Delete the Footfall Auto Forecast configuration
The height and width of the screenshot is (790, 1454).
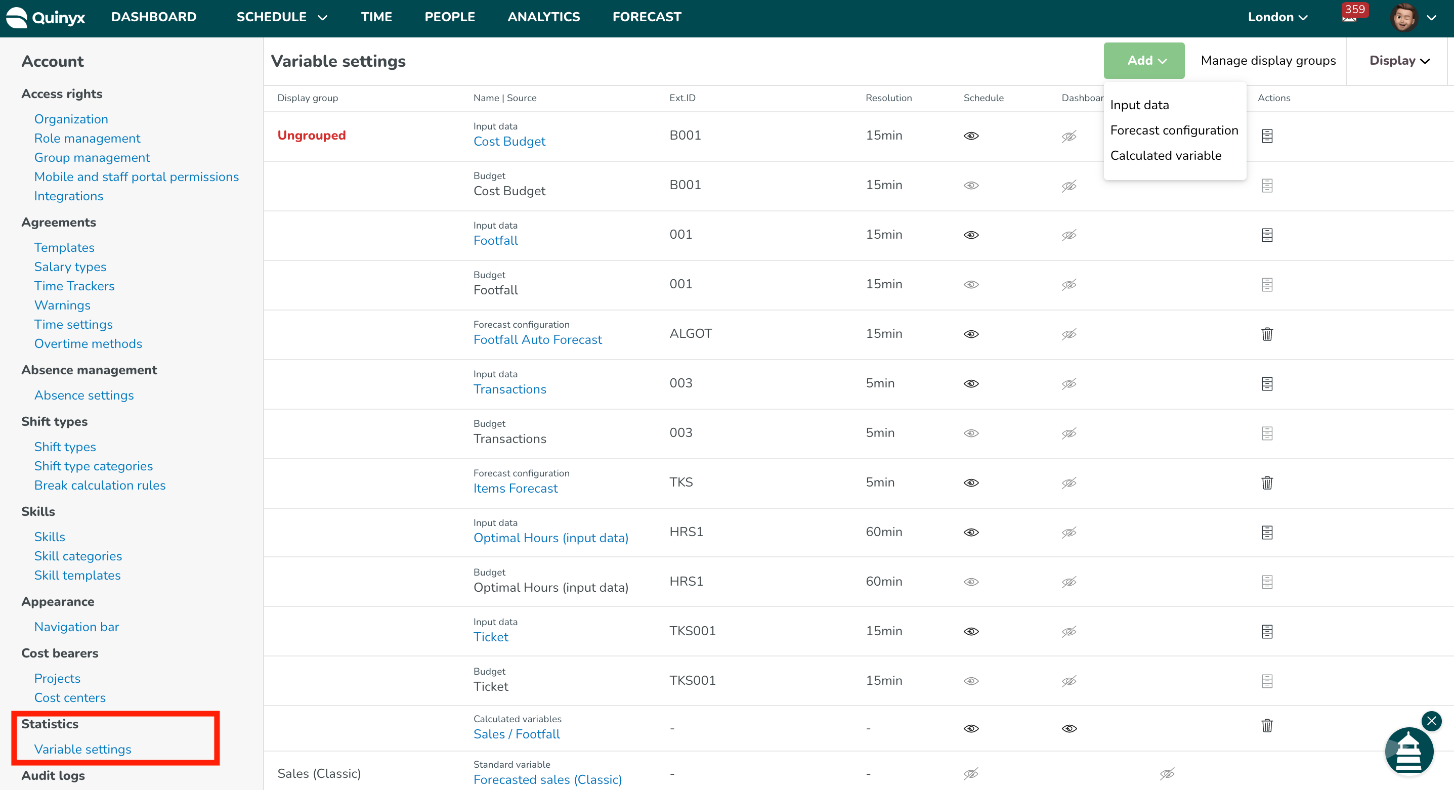tap(1267, 334)
